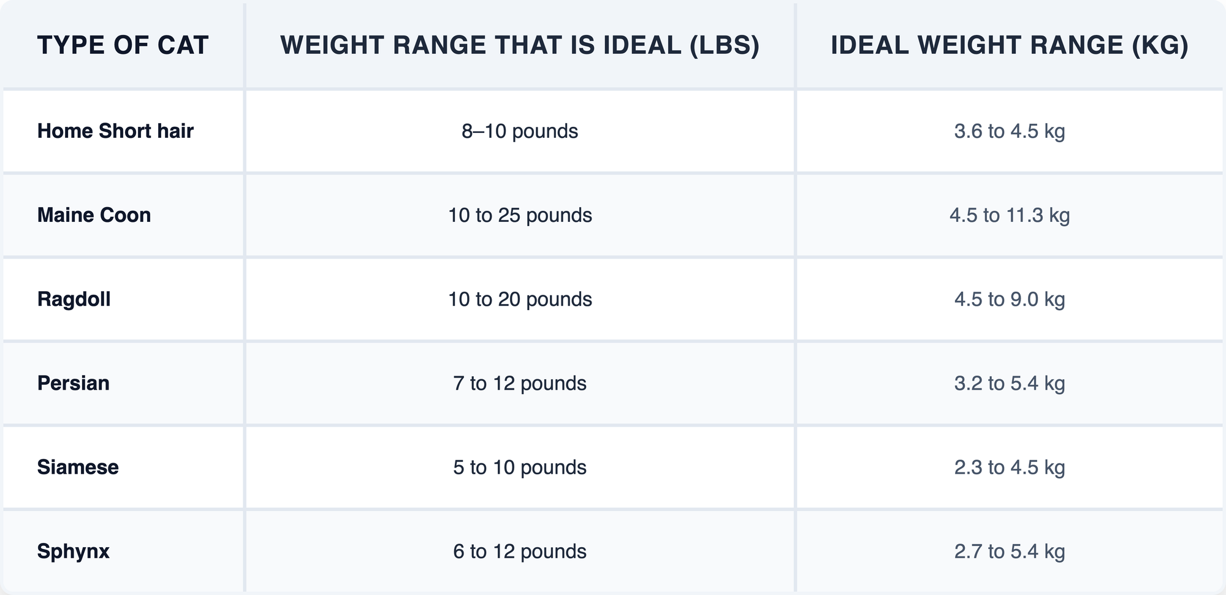Select the '5 to 10 pounds' cell
This screenshot has width=1226, height=595.
pyautogui.click(x=520, y=467)
